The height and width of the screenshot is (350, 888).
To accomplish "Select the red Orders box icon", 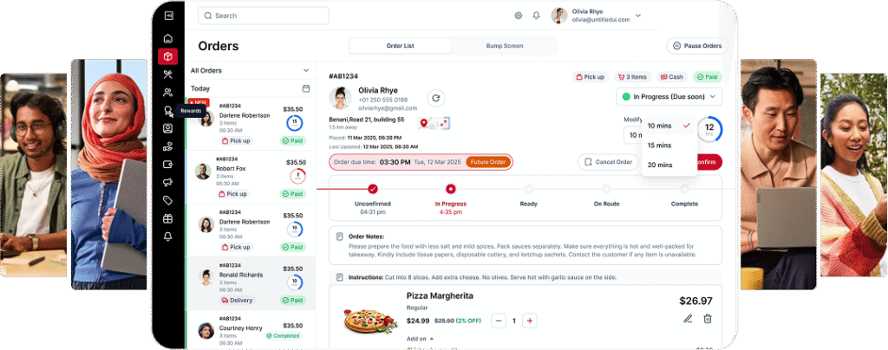I will click(167, 56).
